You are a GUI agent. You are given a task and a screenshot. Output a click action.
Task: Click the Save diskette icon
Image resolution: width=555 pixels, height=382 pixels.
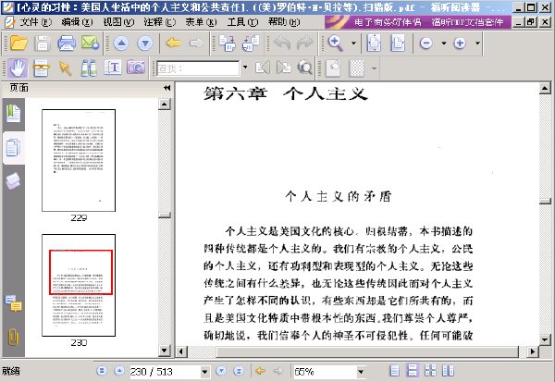pos(43,43)
